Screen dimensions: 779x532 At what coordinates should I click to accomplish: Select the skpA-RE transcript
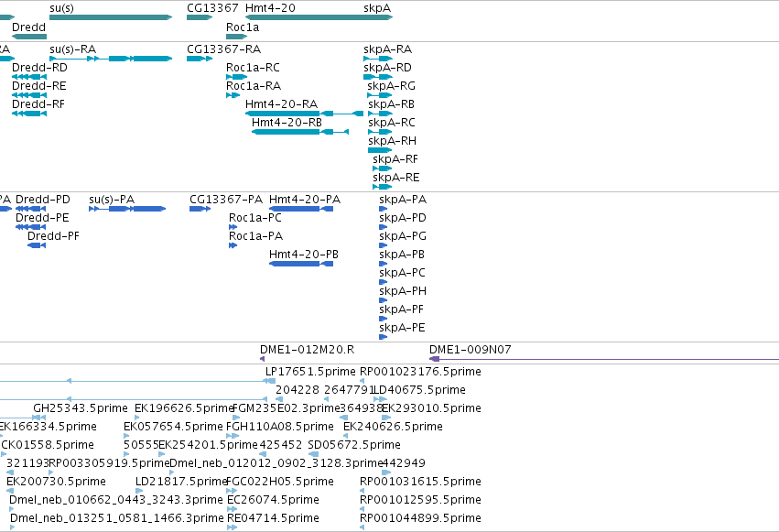point(383,187)
